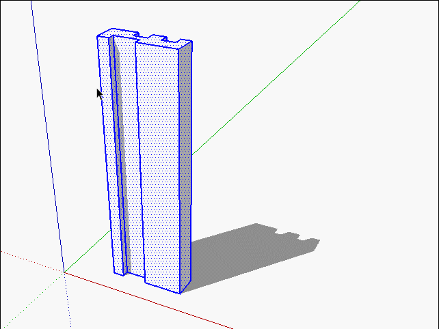The height and width of the screenshot is (329, 439).
Task: Click the solid blue vertical axis line
Action: [46, 137]
